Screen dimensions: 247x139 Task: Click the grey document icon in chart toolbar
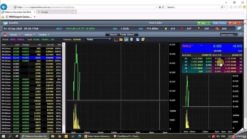click(132, 39)
